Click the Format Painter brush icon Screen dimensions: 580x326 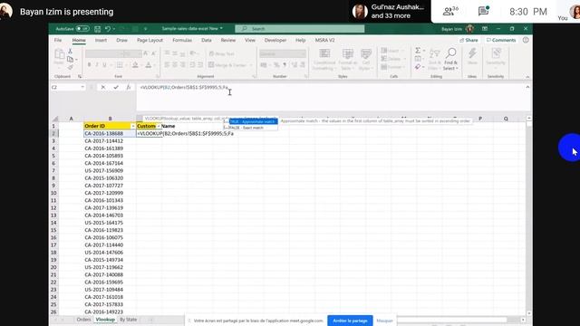70,67
